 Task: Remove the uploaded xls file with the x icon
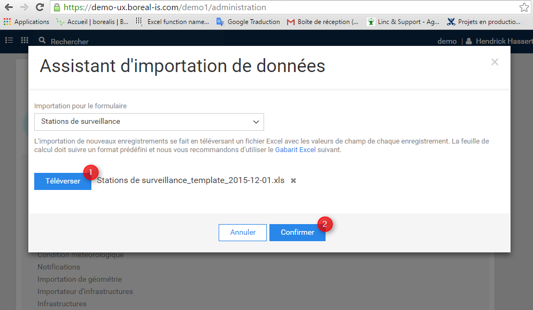(293, 181)
